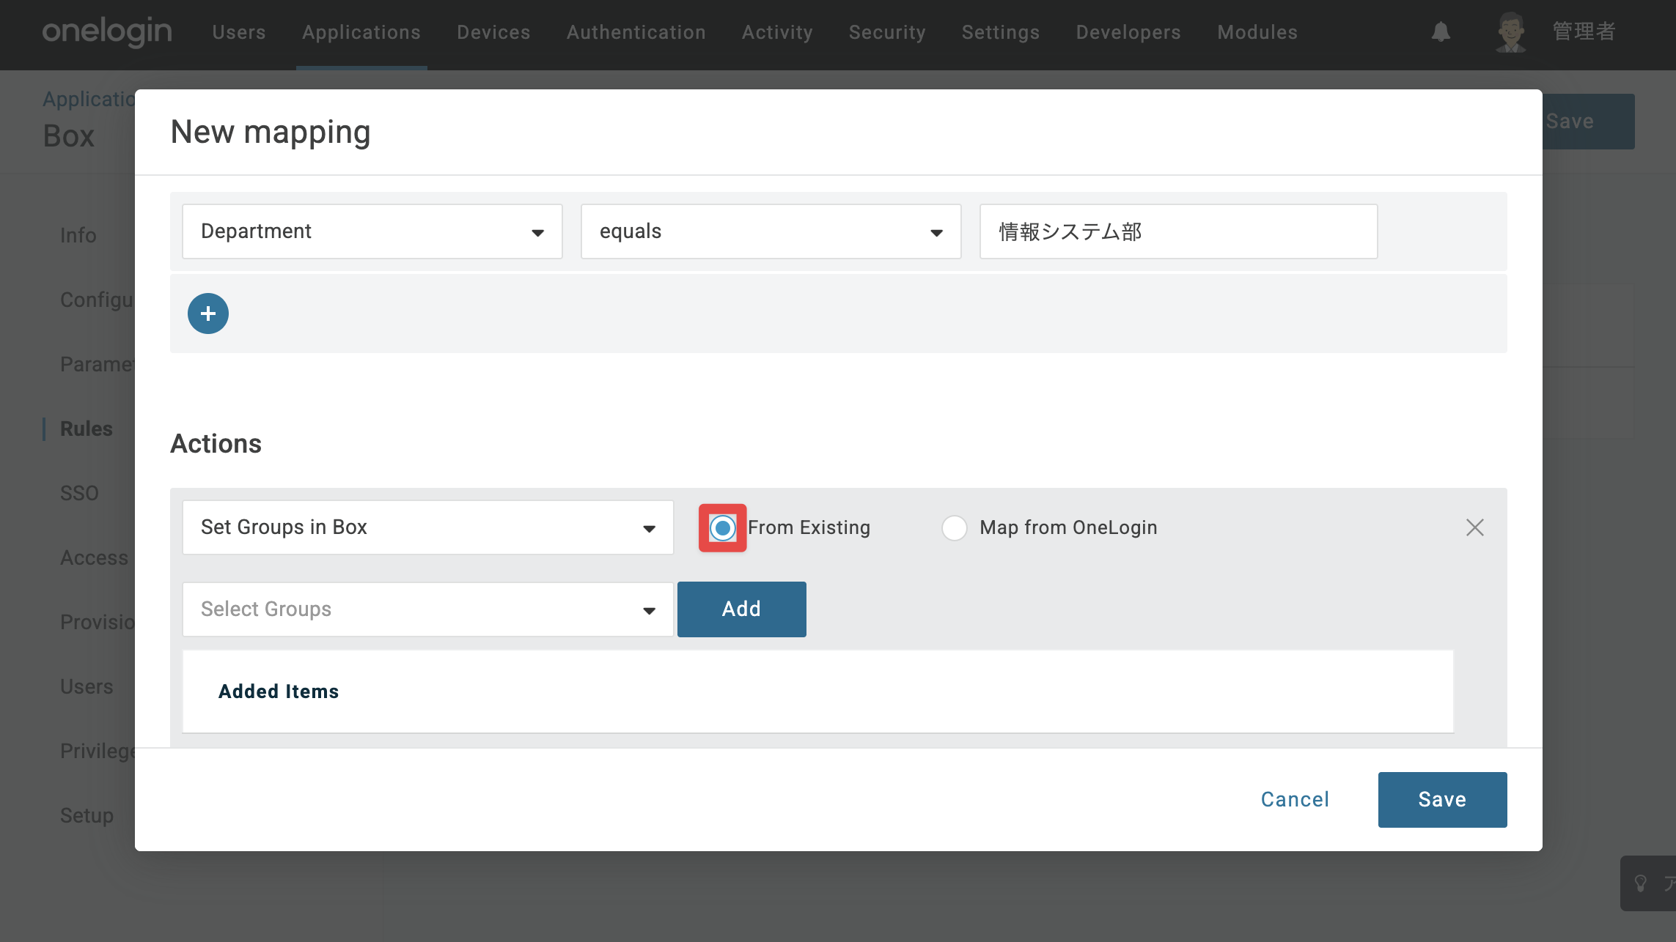This screenshot has width=1676, height=942.
Task: Open the Set Groups in Box dropdown
Action: click(x=428, y=527)
